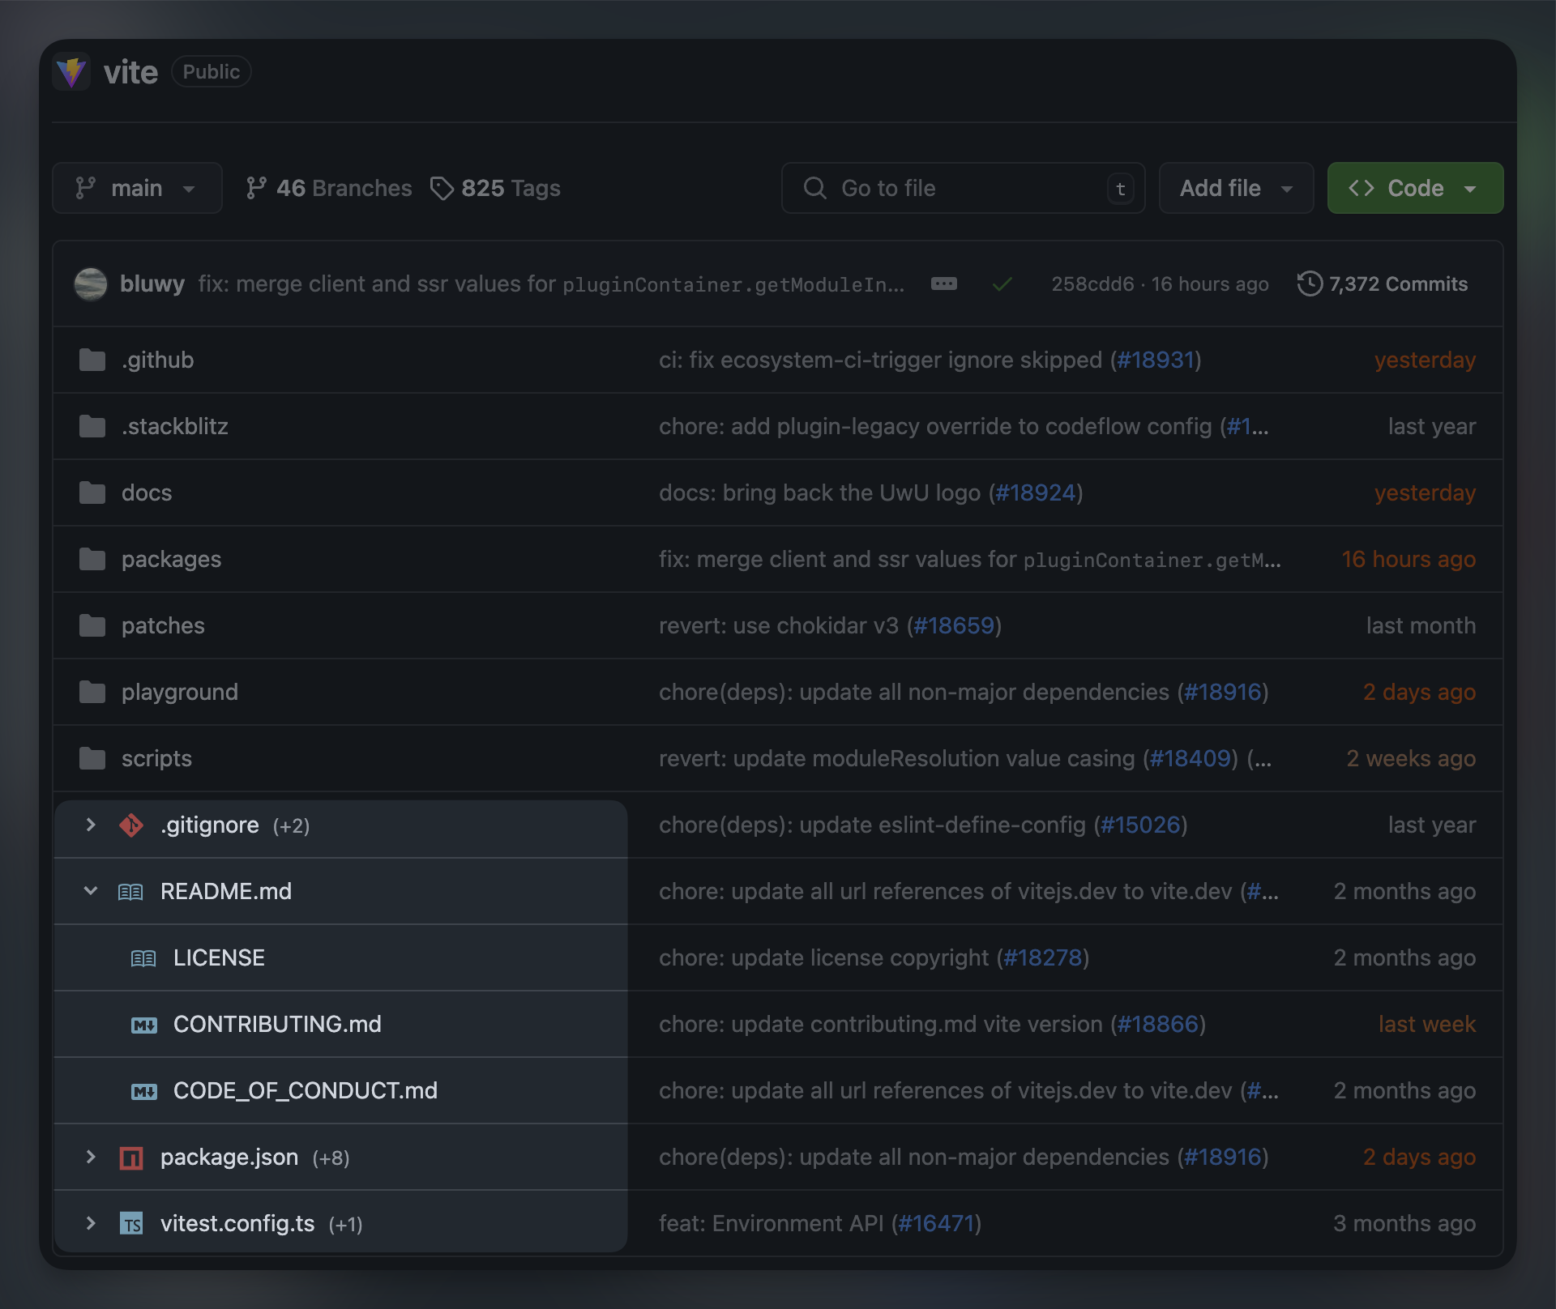Click the book icon next to README.md
The height and width of the screenshot is (1309, 1556).
pos(130,892)
